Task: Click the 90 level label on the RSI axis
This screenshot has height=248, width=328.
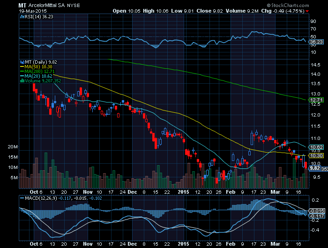Action: pyautogui.click(x=313, y=22)
